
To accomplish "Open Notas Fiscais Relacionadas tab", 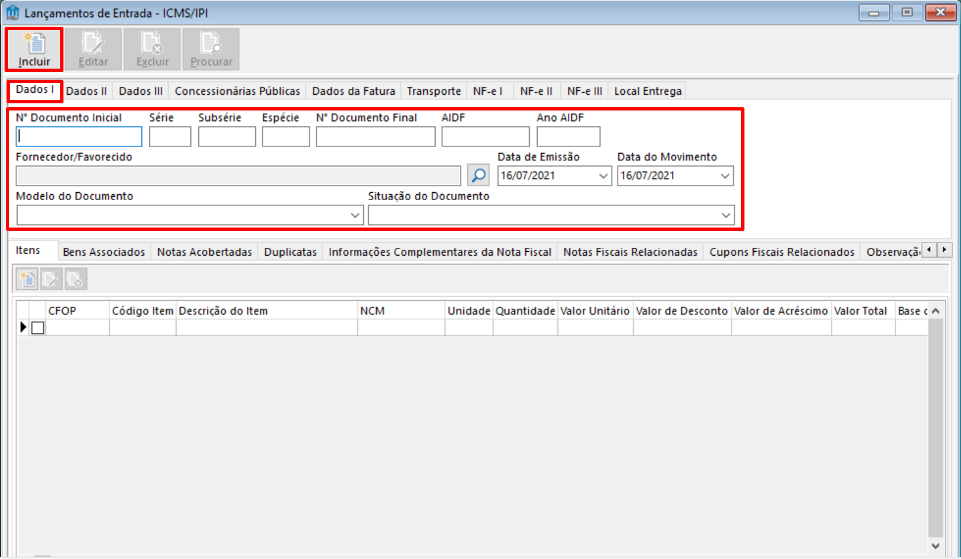I will (631, 252).
